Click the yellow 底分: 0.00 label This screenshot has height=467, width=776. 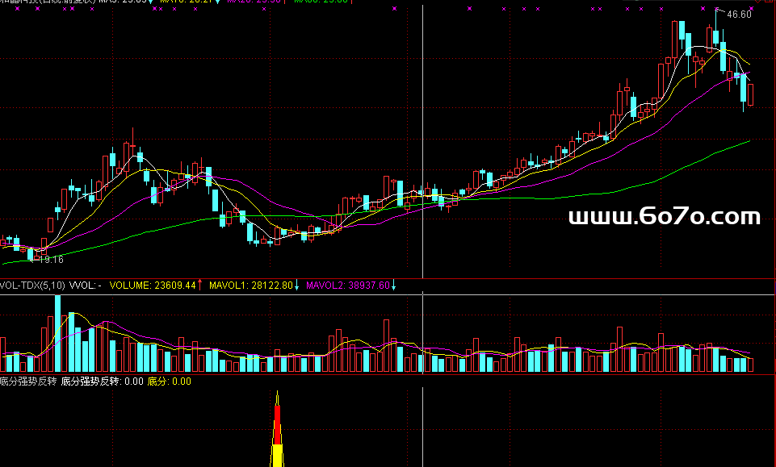coord(169,382)
